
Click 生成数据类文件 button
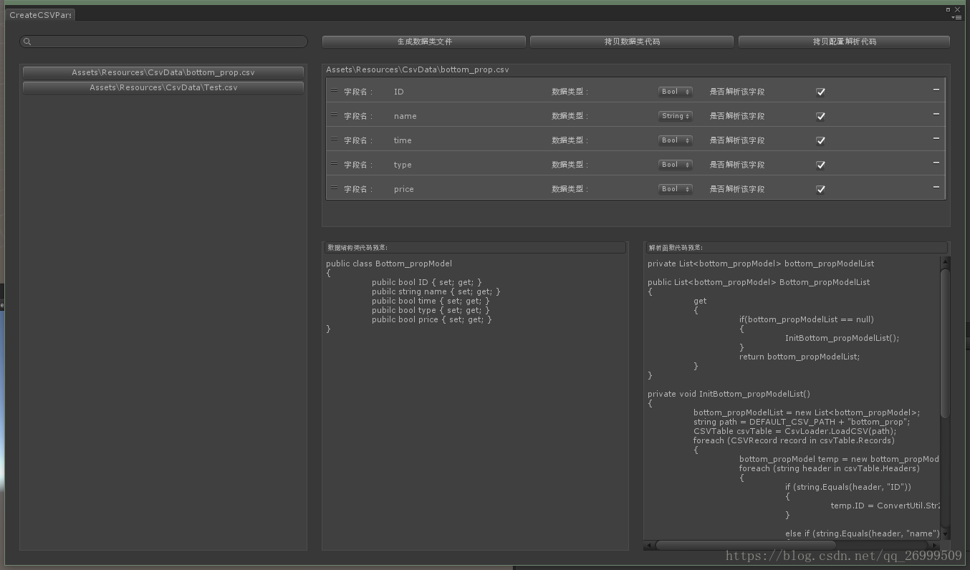click(424, 42)
